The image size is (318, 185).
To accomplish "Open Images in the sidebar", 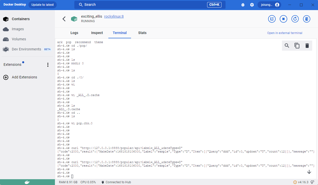I will point(18,29).
